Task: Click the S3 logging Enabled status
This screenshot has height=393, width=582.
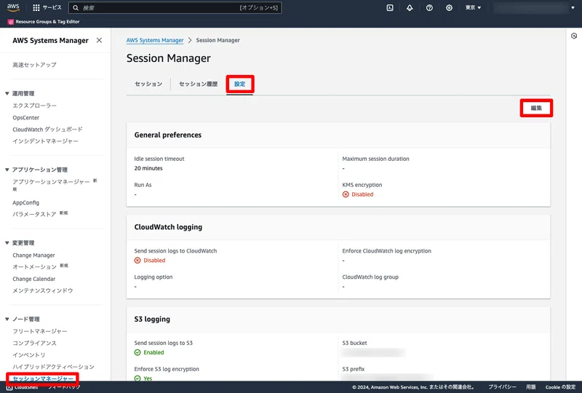Action: click(149, 353)
